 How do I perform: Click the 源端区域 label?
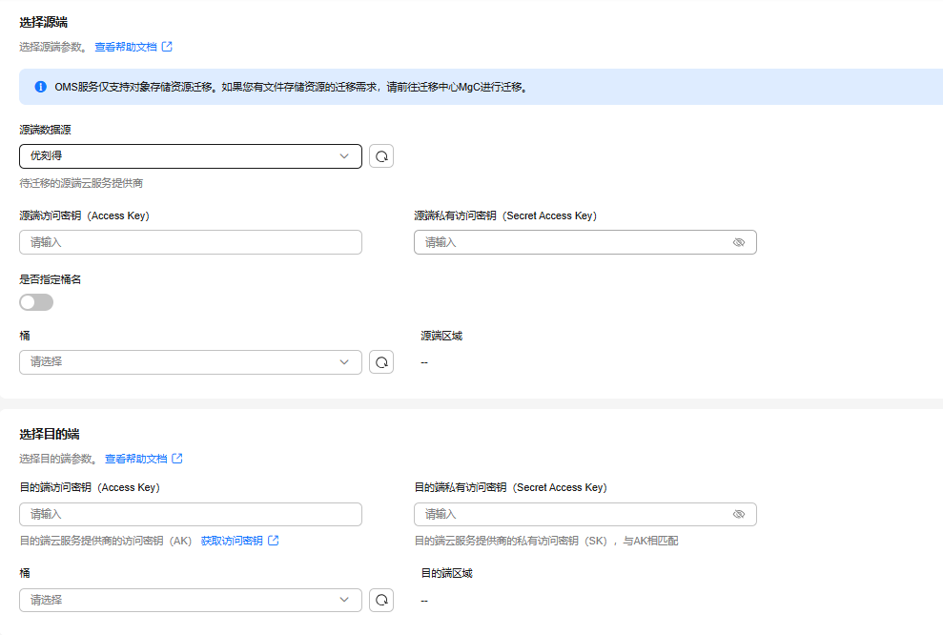click(x=441, y=337)
